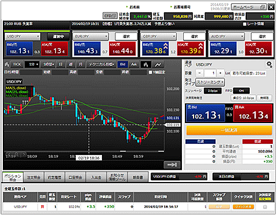This screenshot has height=215, width=277.
Task: Click the MA(5, close) legend label
Action: 16,88
